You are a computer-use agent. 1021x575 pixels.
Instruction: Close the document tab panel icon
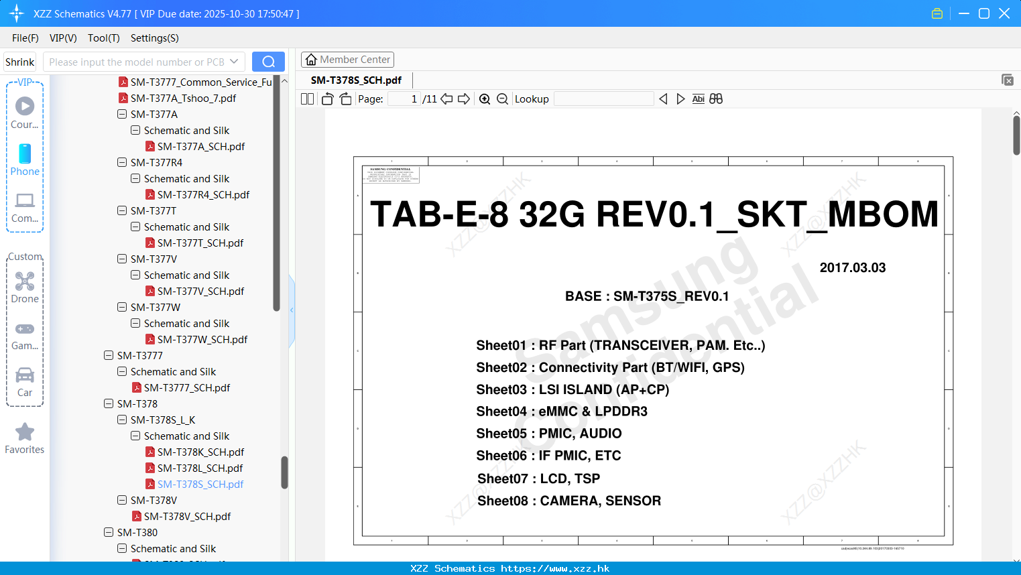[x=1008, y=80]
